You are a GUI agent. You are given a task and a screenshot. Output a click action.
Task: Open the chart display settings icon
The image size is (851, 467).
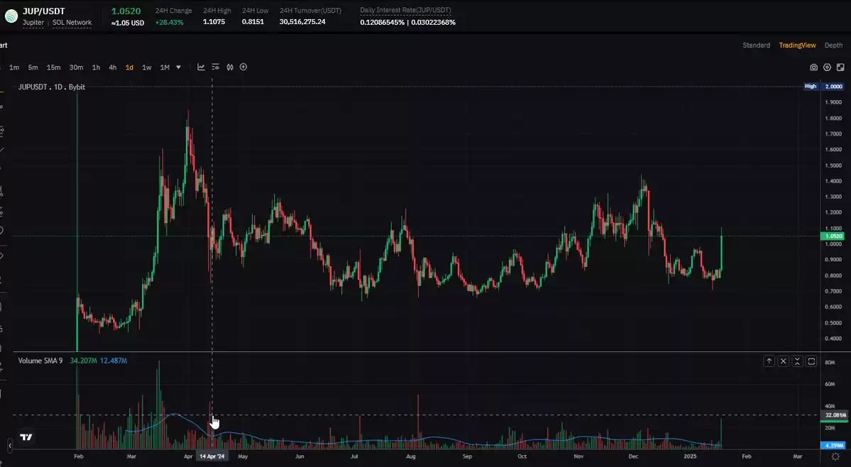pos(216,67)
